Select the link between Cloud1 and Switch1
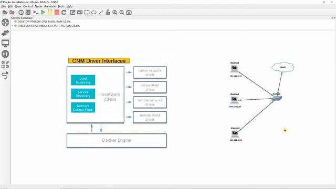Viewport: 336px width, 189px height. point(280,83)
